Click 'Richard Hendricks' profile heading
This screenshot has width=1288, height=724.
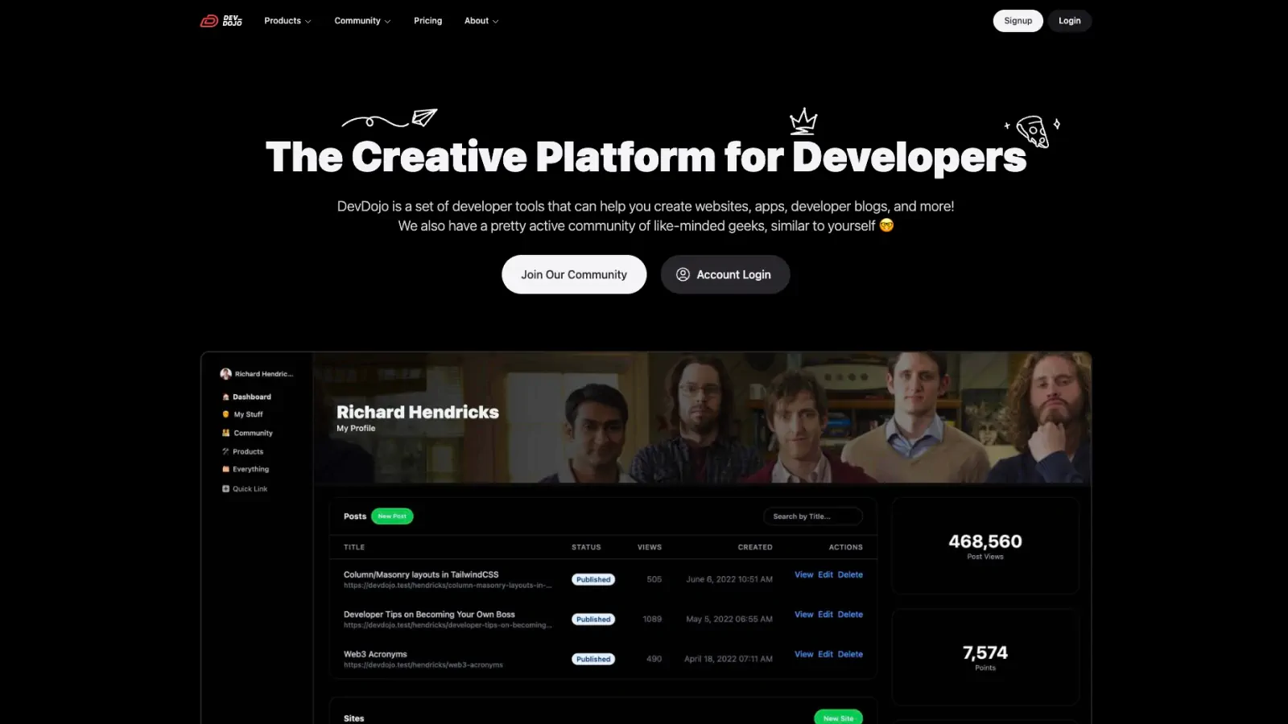pyautogui.click(x=418, y=412)
